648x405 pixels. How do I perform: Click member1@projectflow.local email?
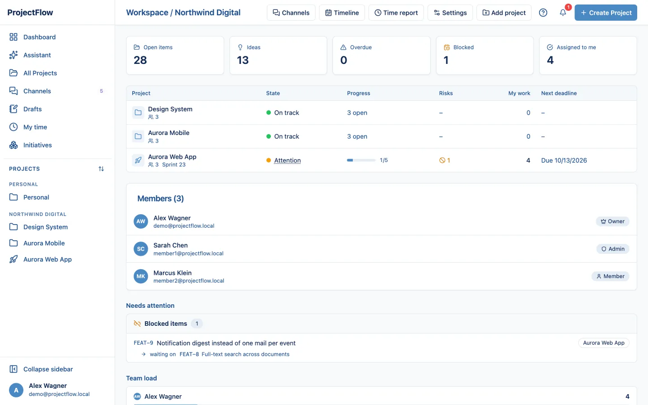pos(189,253)
